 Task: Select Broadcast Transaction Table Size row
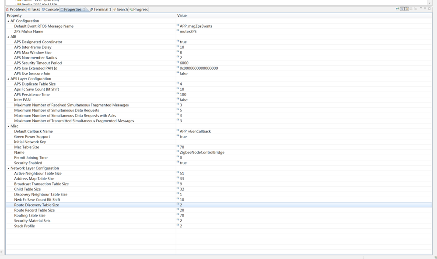tap(41, 184)
